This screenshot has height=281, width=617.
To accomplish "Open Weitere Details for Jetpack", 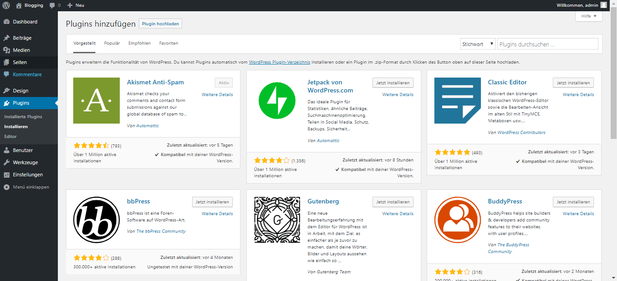I will tap(398, 95).
